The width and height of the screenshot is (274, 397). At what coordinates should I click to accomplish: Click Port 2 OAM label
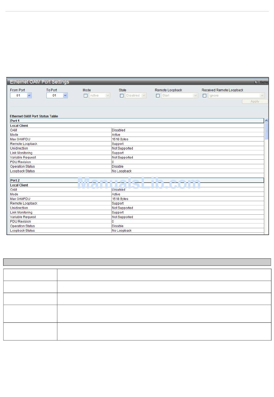[14, 190]
